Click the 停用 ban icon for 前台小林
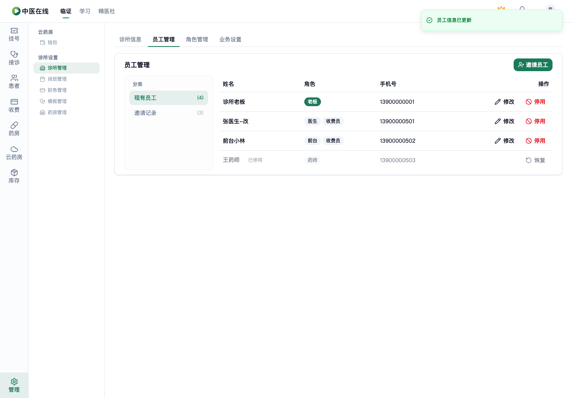This screenshot has width=572, height=398. 529,141
